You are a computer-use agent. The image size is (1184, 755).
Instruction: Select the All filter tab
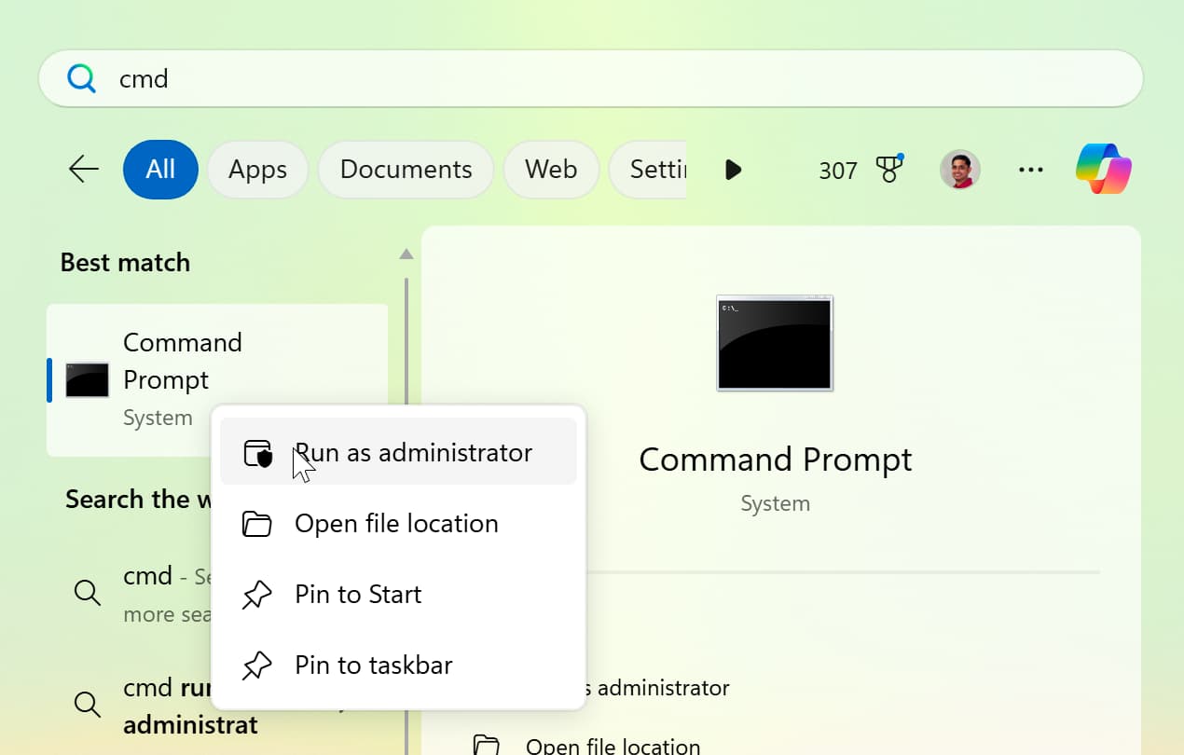(x=160, y=170)
